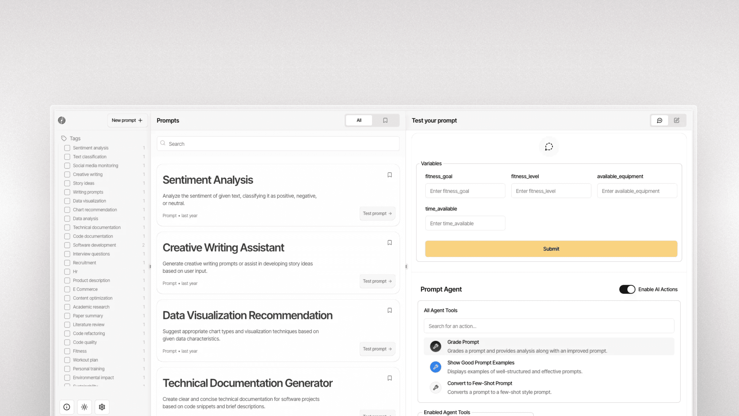
Task: Bookmark the Sentiment Analysis prompt
Action: (390, 175)
